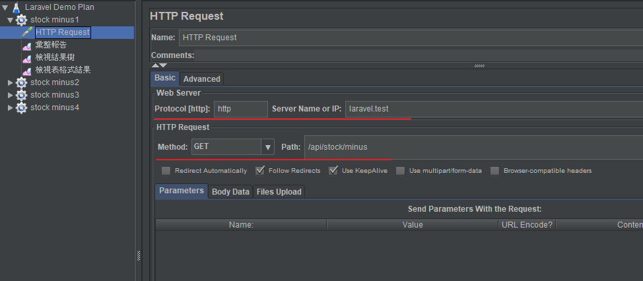
Task: Click the 彙整報告 listener icon
Action: 27,45
